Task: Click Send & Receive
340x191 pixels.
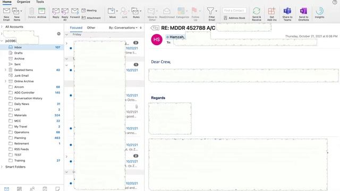Action: (x=257, y=14)
